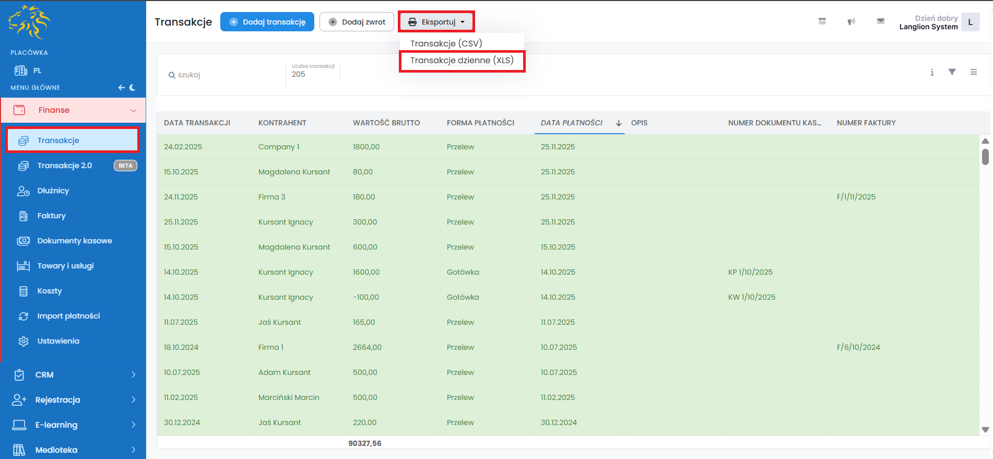Toggle dark mode with the moon icon
This screenshot has width=993, height=459.
(133, 88)
